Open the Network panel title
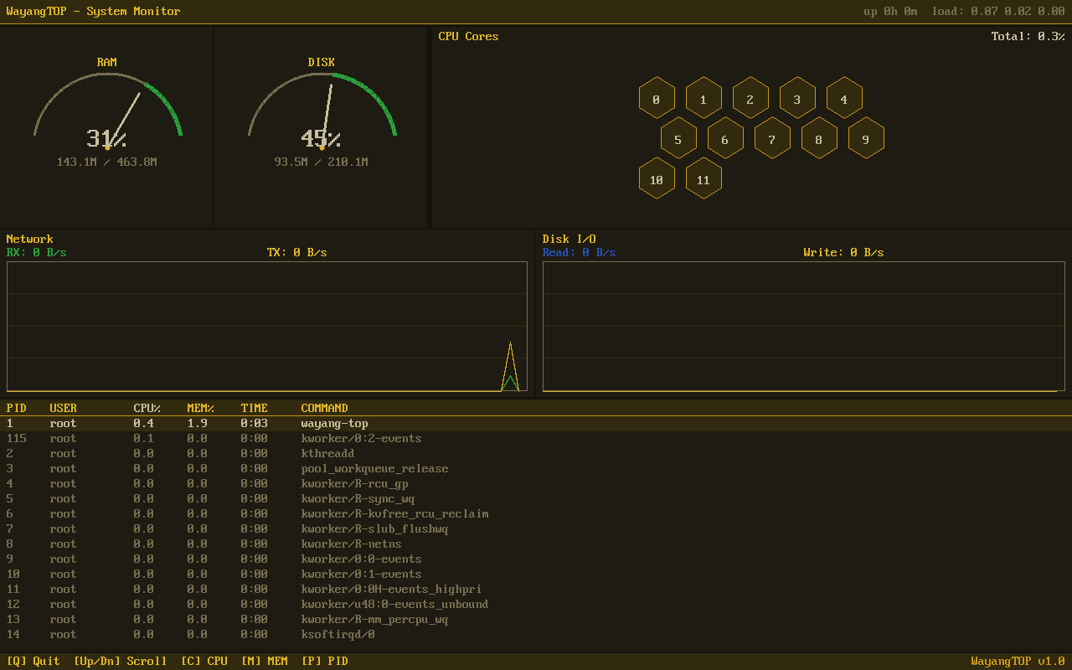1072x670 pixels. [x=29, y=239]
